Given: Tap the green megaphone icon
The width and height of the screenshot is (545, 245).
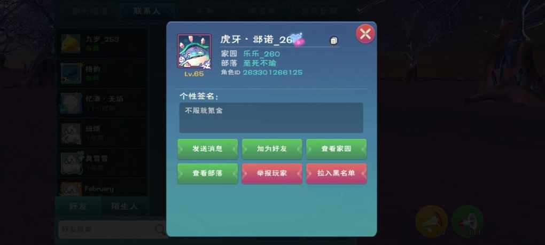Looking at the screenshot, I should coord(468,221).
